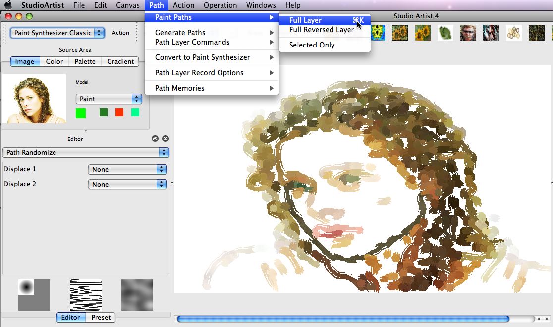Open the Model dropdown set to Paint
The image size is (553, 327).
tap(109, 99)
